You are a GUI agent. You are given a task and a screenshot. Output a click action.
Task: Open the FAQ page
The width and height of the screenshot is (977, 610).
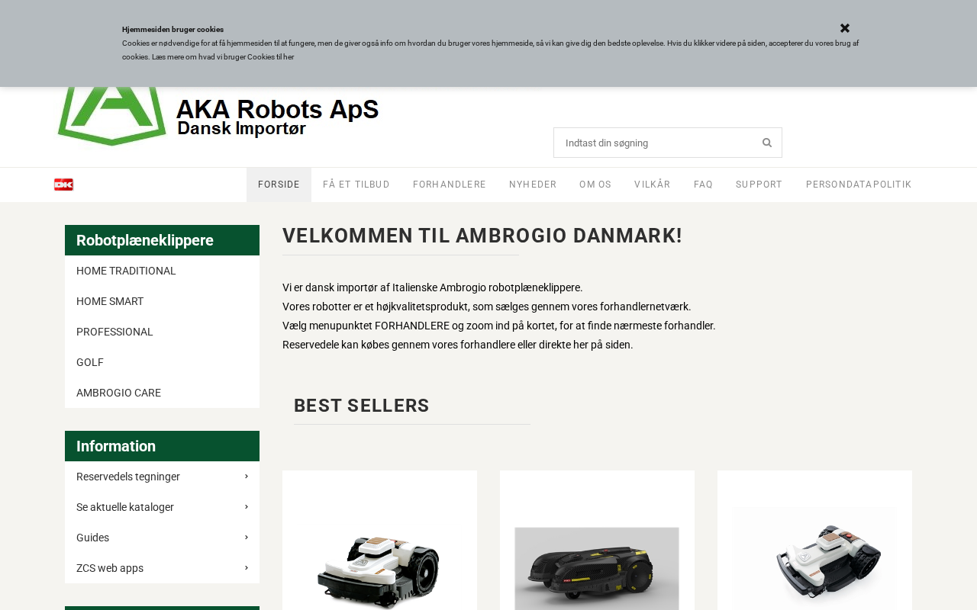click(x=703, y=185)
